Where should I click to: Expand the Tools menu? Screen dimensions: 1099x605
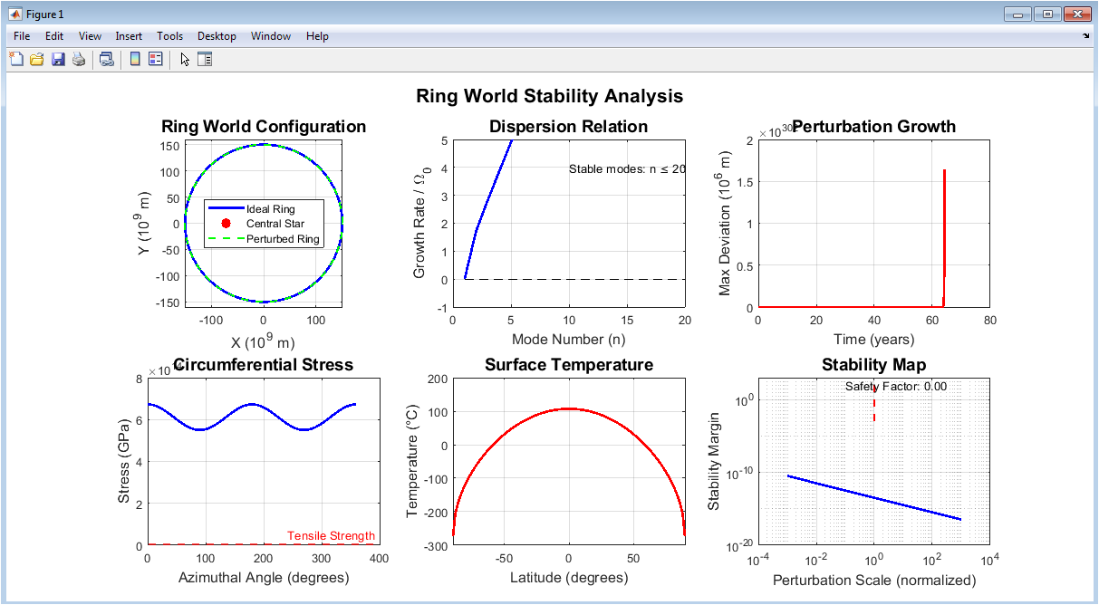[x=169, y=36]
